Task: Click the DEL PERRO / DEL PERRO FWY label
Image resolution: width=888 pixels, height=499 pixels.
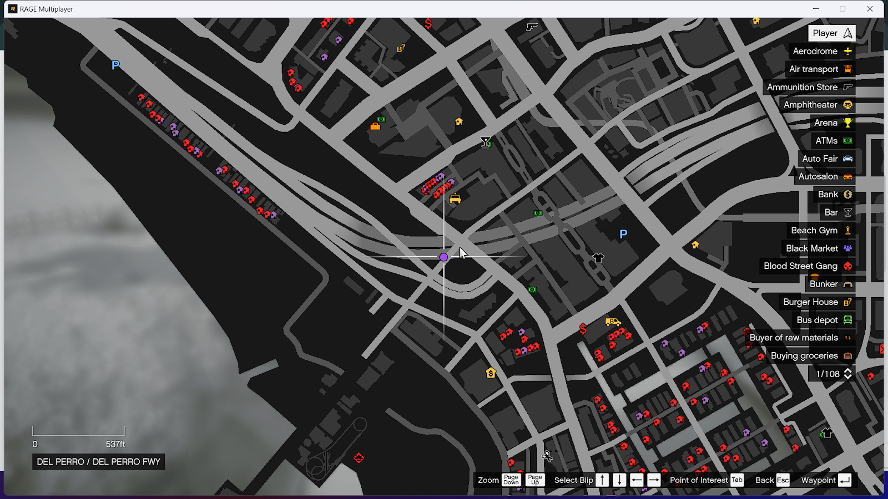Action: click(x=99, y=462)
